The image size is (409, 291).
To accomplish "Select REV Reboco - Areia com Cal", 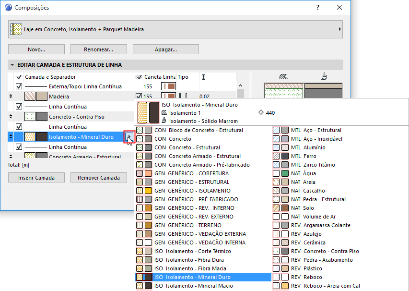I will 340,286.
